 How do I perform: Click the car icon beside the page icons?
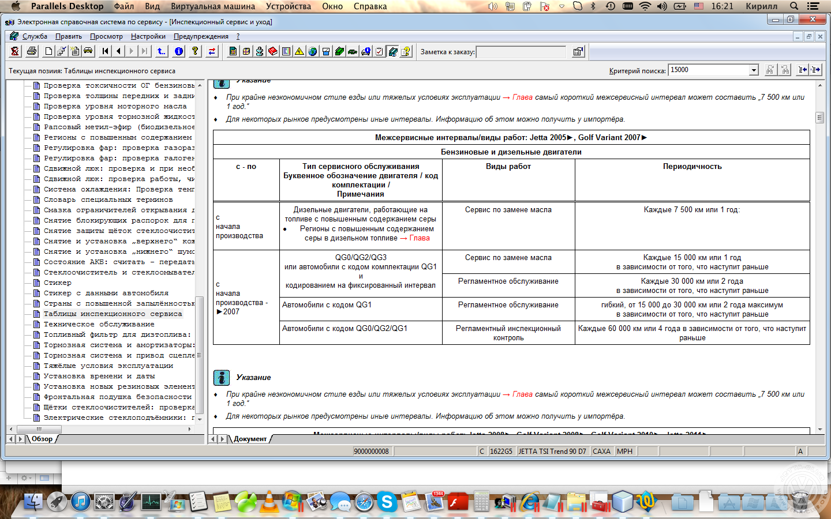[x=88, y=51]
